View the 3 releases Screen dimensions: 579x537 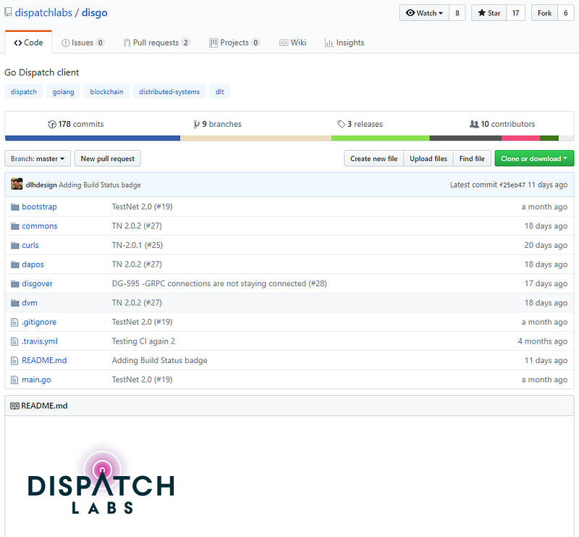tap(360, 124)
